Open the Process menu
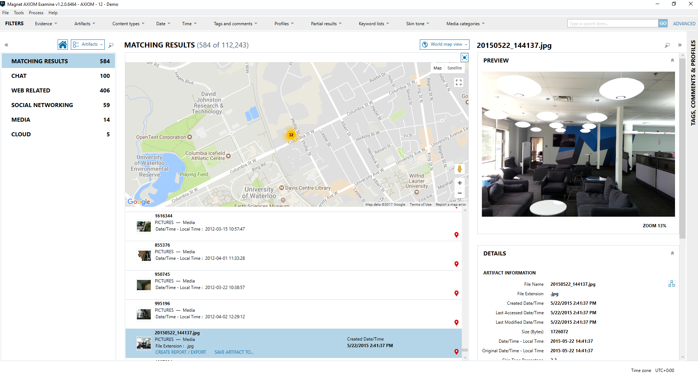The height and width of the screenshot is (376, 698). pos(36,13)
